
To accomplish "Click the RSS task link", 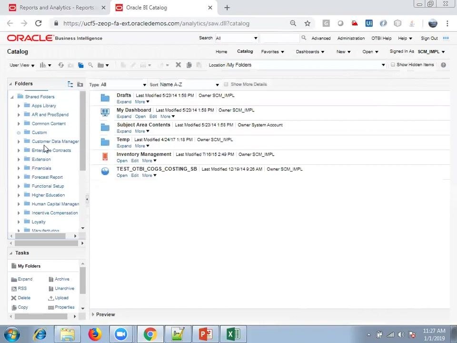I will [22, 289].
